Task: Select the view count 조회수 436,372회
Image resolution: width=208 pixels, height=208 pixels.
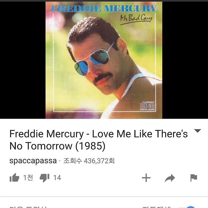Action: tap(89, 161)
